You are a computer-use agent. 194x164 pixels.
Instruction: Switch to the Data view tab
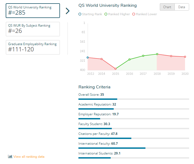click(182, 7)
